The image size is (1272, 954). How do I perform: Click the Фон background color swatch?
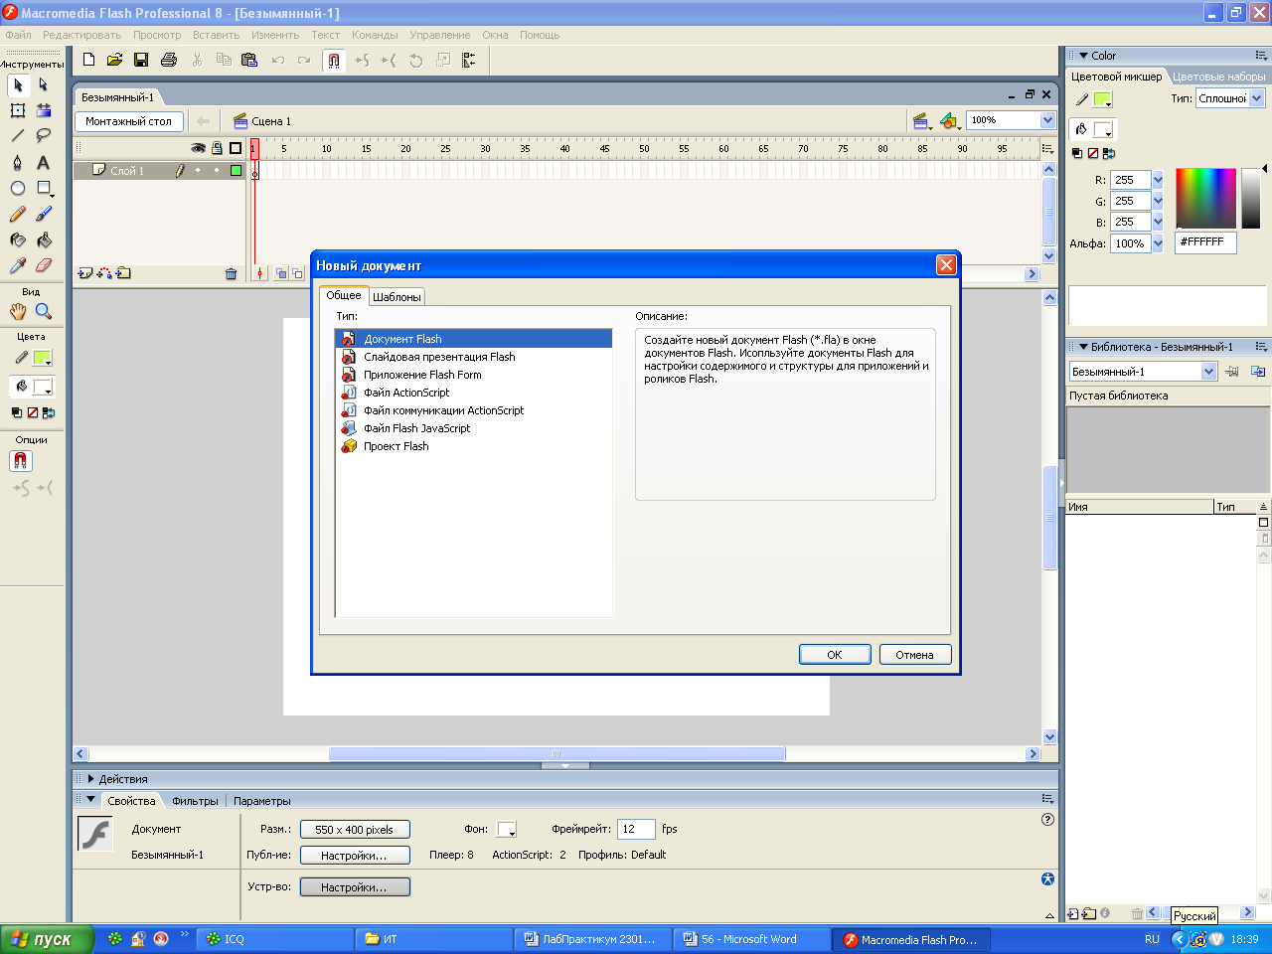coord(506,829)
